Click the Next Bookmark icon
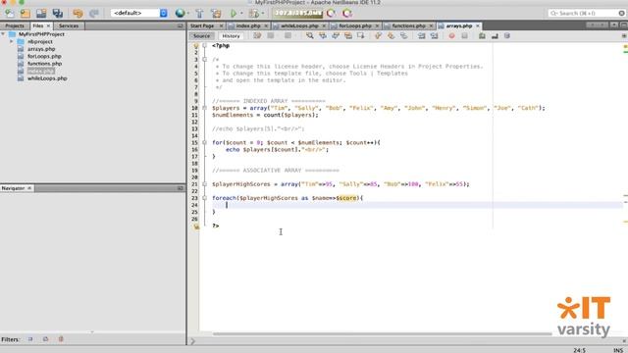Screen dimensions: 628x353 click(x=391, y=36)
